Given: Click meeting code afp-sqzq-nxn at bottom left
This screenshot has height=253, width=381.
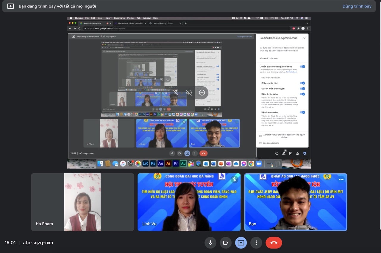Looking at the screenshot, I should click(38, 243).
